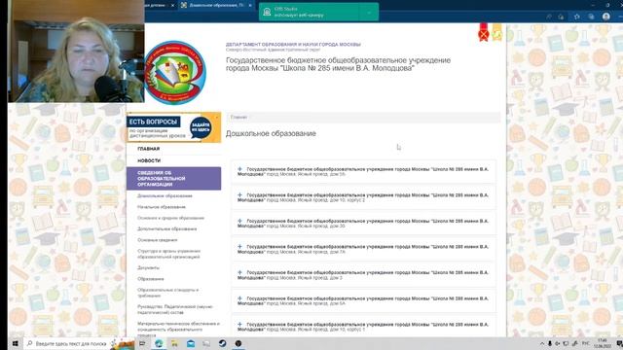
Task: Open the 'Начальное образование' sidebar link
Action: [162, 207]
